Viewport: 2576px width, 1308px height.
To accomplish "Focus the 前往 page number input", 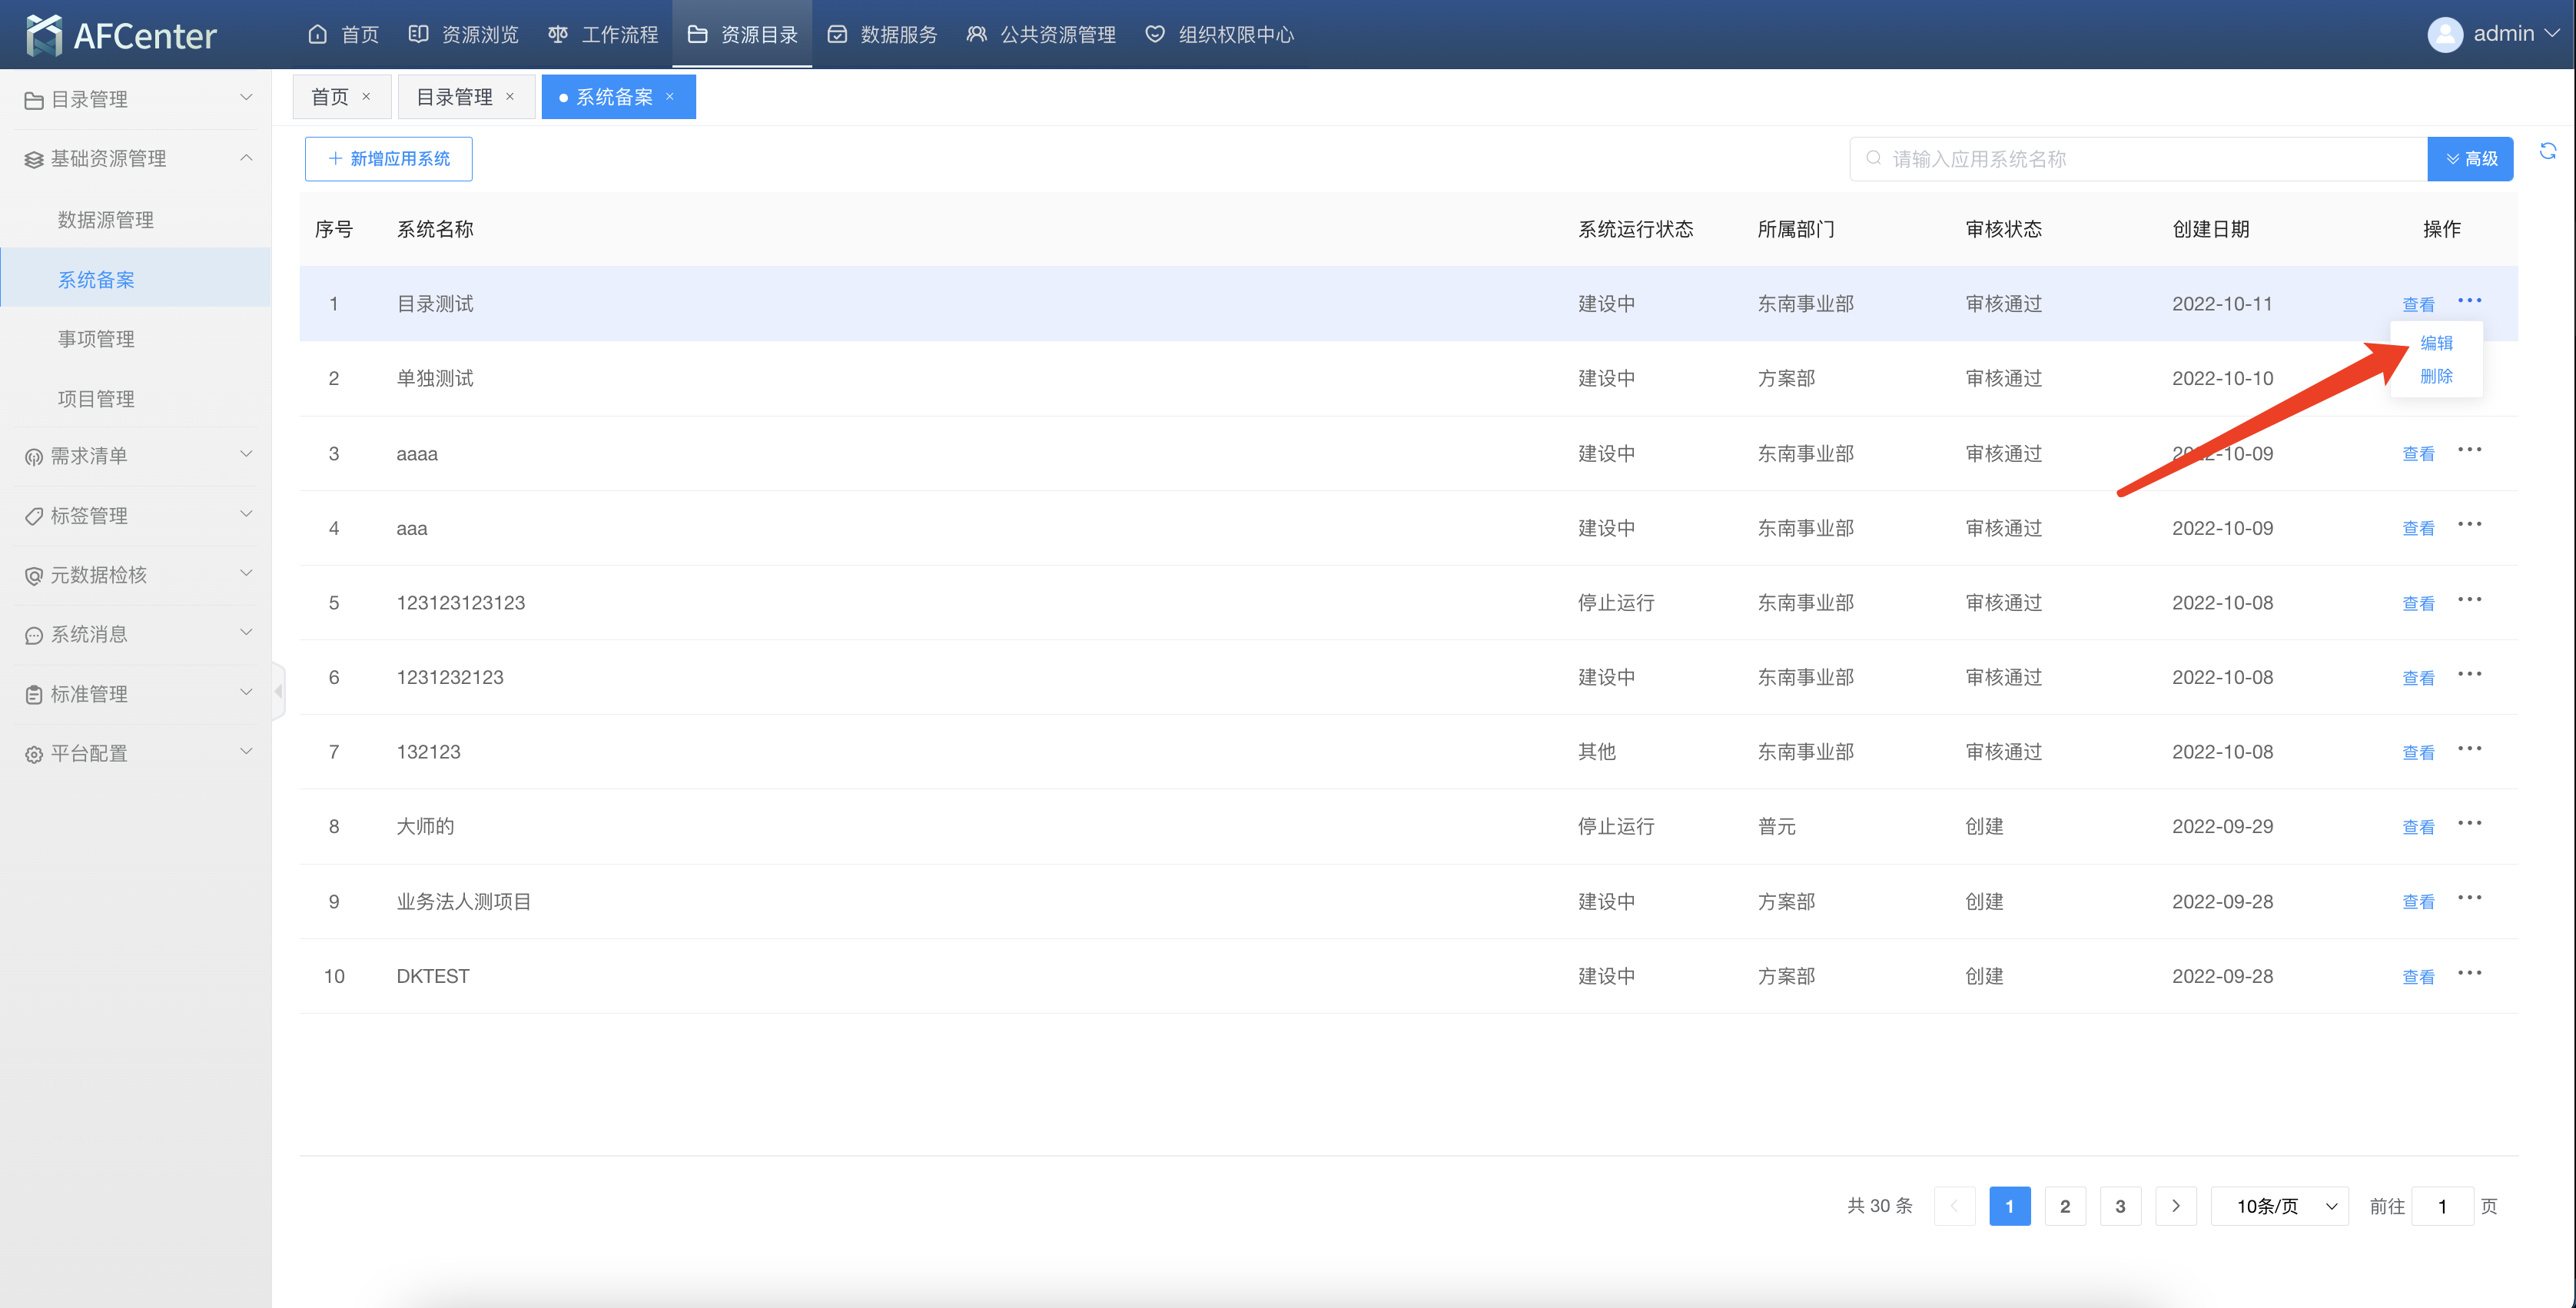I will click(x=2442, y=1206).
